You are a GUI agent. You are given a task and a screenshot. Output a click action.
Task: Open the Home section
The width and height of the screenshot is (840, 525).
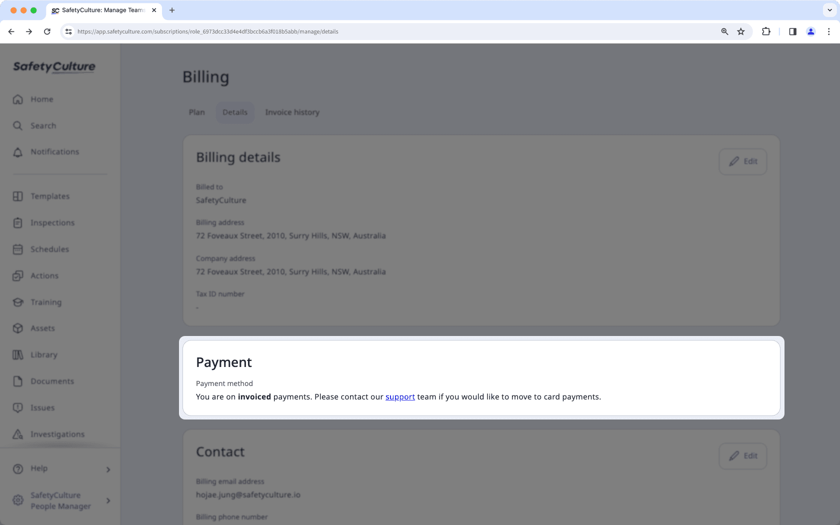[x=42, y=99]
